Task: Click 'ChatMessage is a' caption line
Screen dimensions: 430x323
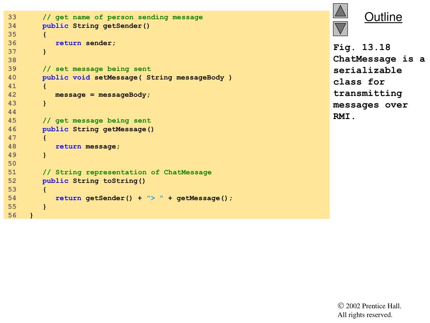Action: pos(379,59)
